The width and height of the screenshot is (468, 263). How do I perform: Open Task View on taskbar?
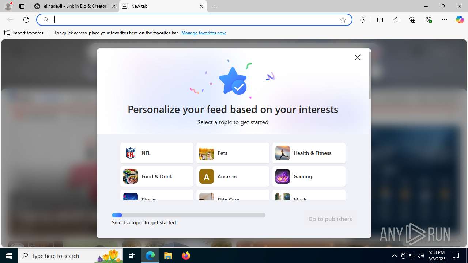click(x=132, y=256)
